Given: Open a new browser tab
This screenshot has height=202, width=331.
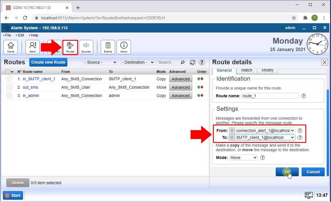Looking at the screenshot, I should (78, 8).
